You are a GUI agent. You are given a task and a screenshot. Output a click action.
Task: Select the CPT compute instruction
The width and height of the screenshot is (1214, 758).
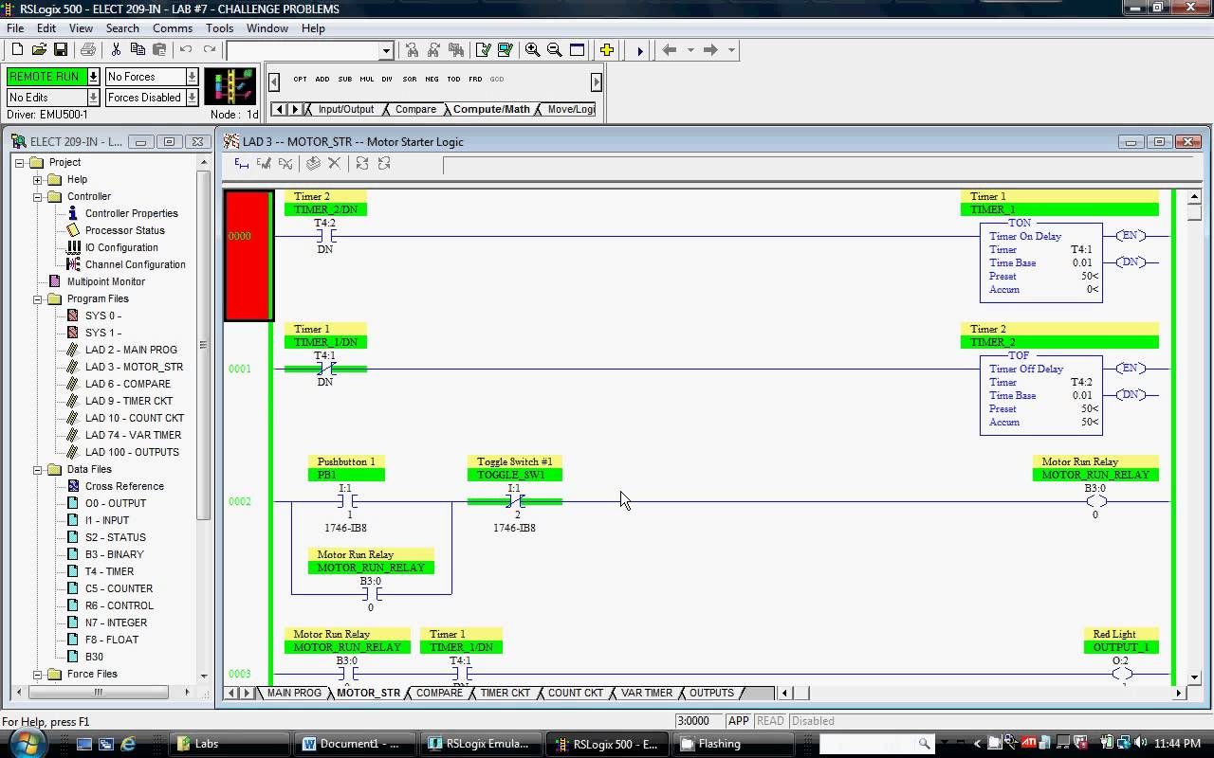tap(300, 80)
